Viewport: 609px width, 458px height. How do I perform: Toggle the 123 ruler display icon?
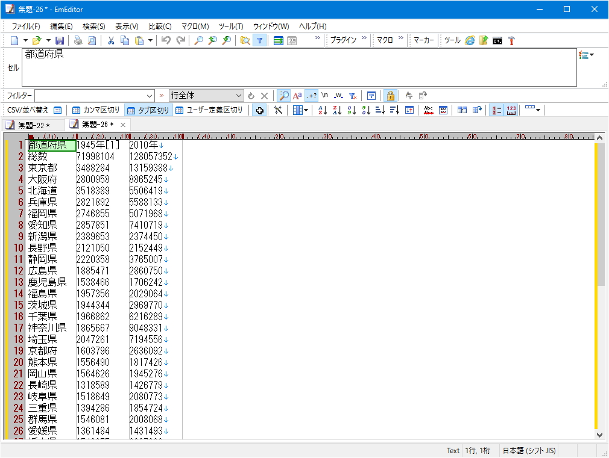pyautogui.click(x=511, y=110)
